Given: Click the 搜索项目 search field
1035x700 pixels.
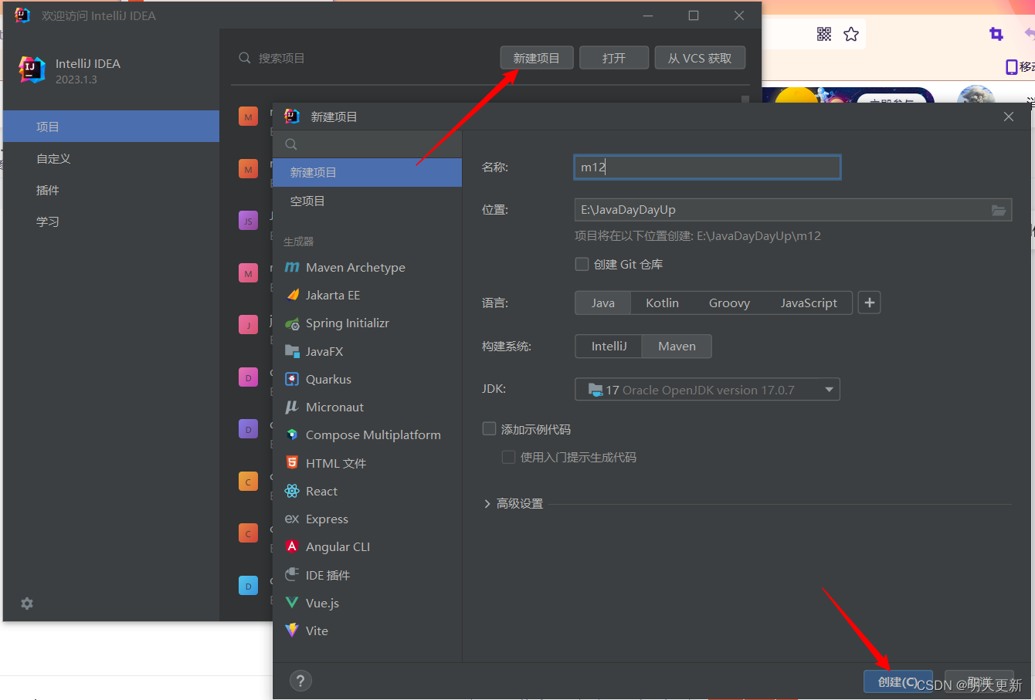Looking at the screenshot, I should click(363, 58).
